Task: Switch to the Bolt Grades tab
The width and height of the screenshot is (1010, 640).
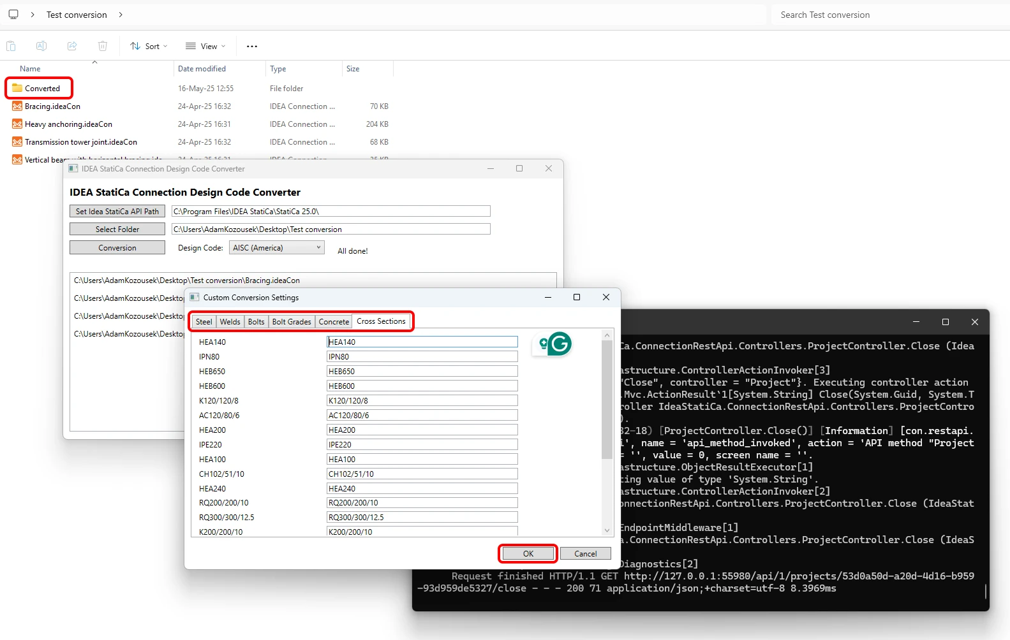Action: click(x=292, y=322)
